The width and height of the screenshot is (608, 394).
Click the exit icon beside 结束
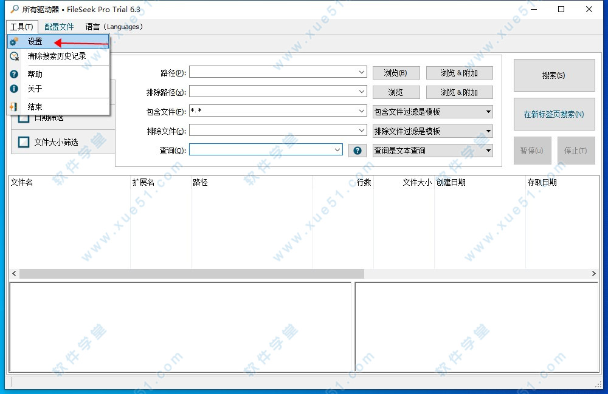tap(15, 107)
